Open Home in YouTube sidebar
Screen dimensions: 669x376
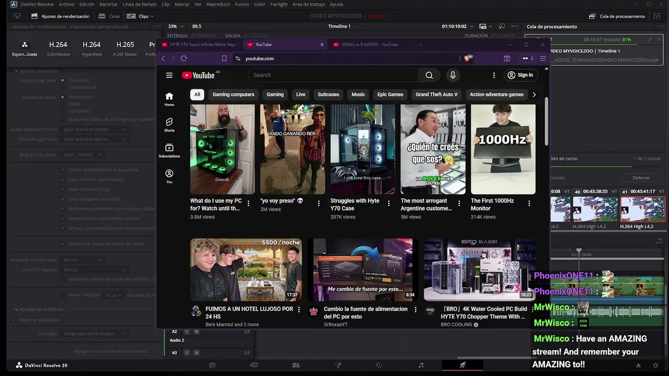169,99
